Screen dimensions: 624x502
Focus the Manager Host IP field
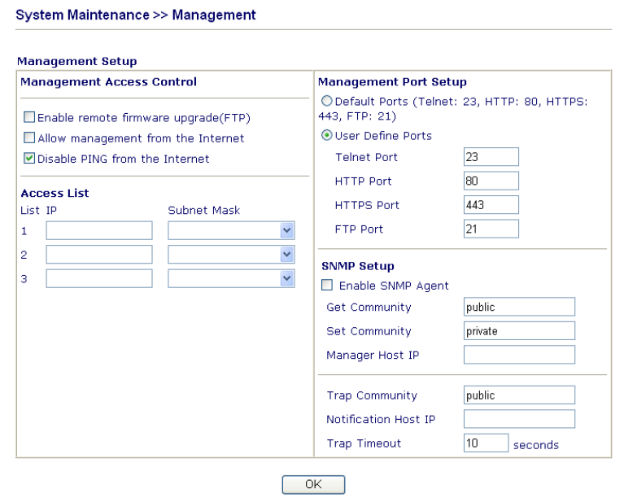pyautogui.click(x=519, y=355)
